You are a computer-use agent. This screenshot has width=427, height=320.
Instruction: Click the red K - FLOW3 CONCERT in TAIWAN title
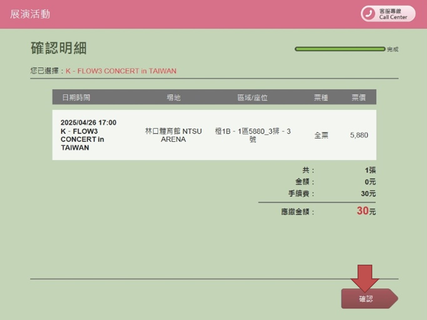coord(121,71)
